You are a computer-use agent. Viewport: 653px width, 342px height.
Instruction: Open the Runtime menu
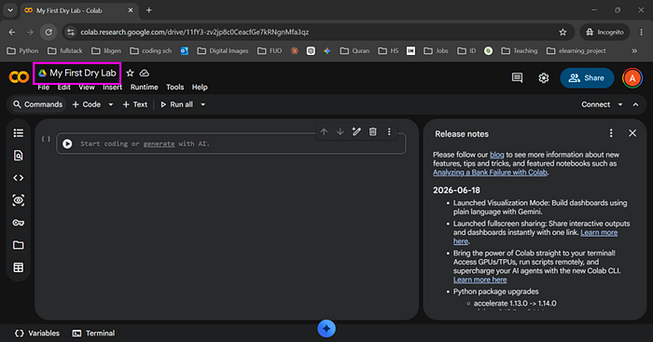coord(144,87)
